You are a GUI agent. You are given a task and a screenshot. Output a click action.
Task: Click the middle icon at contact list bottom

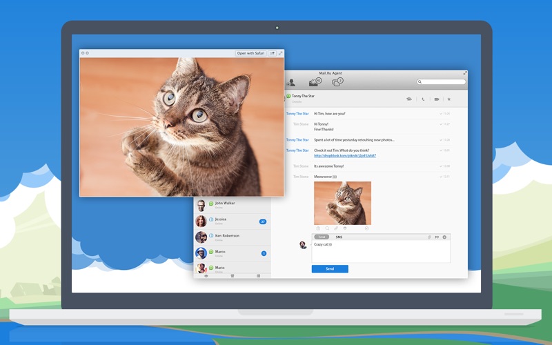[x=233, y=276]
